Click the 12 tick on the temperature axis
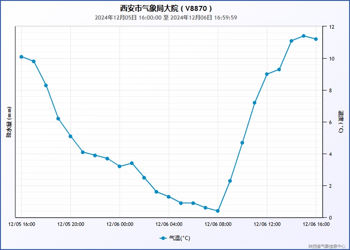 (332, 27)
